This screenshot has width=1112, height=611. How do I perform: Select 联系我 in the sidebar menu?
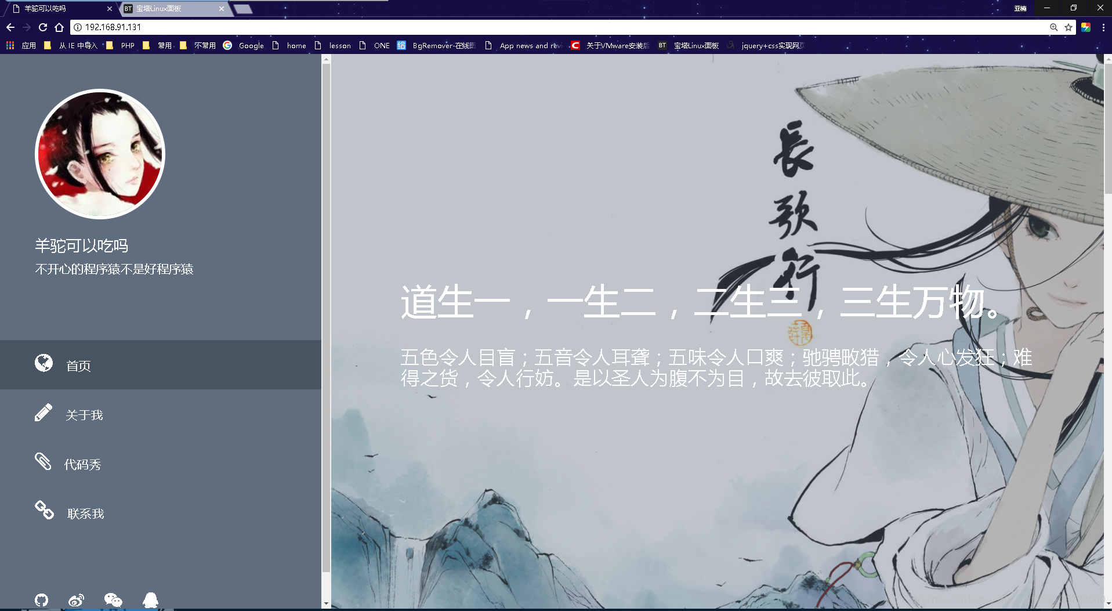161,513
